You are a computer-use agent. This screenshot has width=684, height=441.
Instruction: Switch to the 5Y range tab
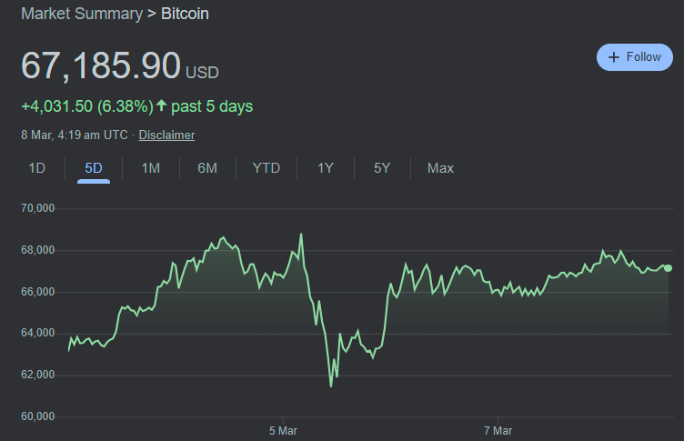[x=382, y=168]
